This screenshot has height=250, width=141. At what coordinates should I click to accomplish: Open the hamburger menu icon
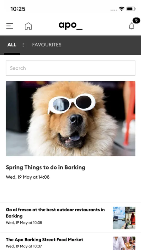[9, 26]
